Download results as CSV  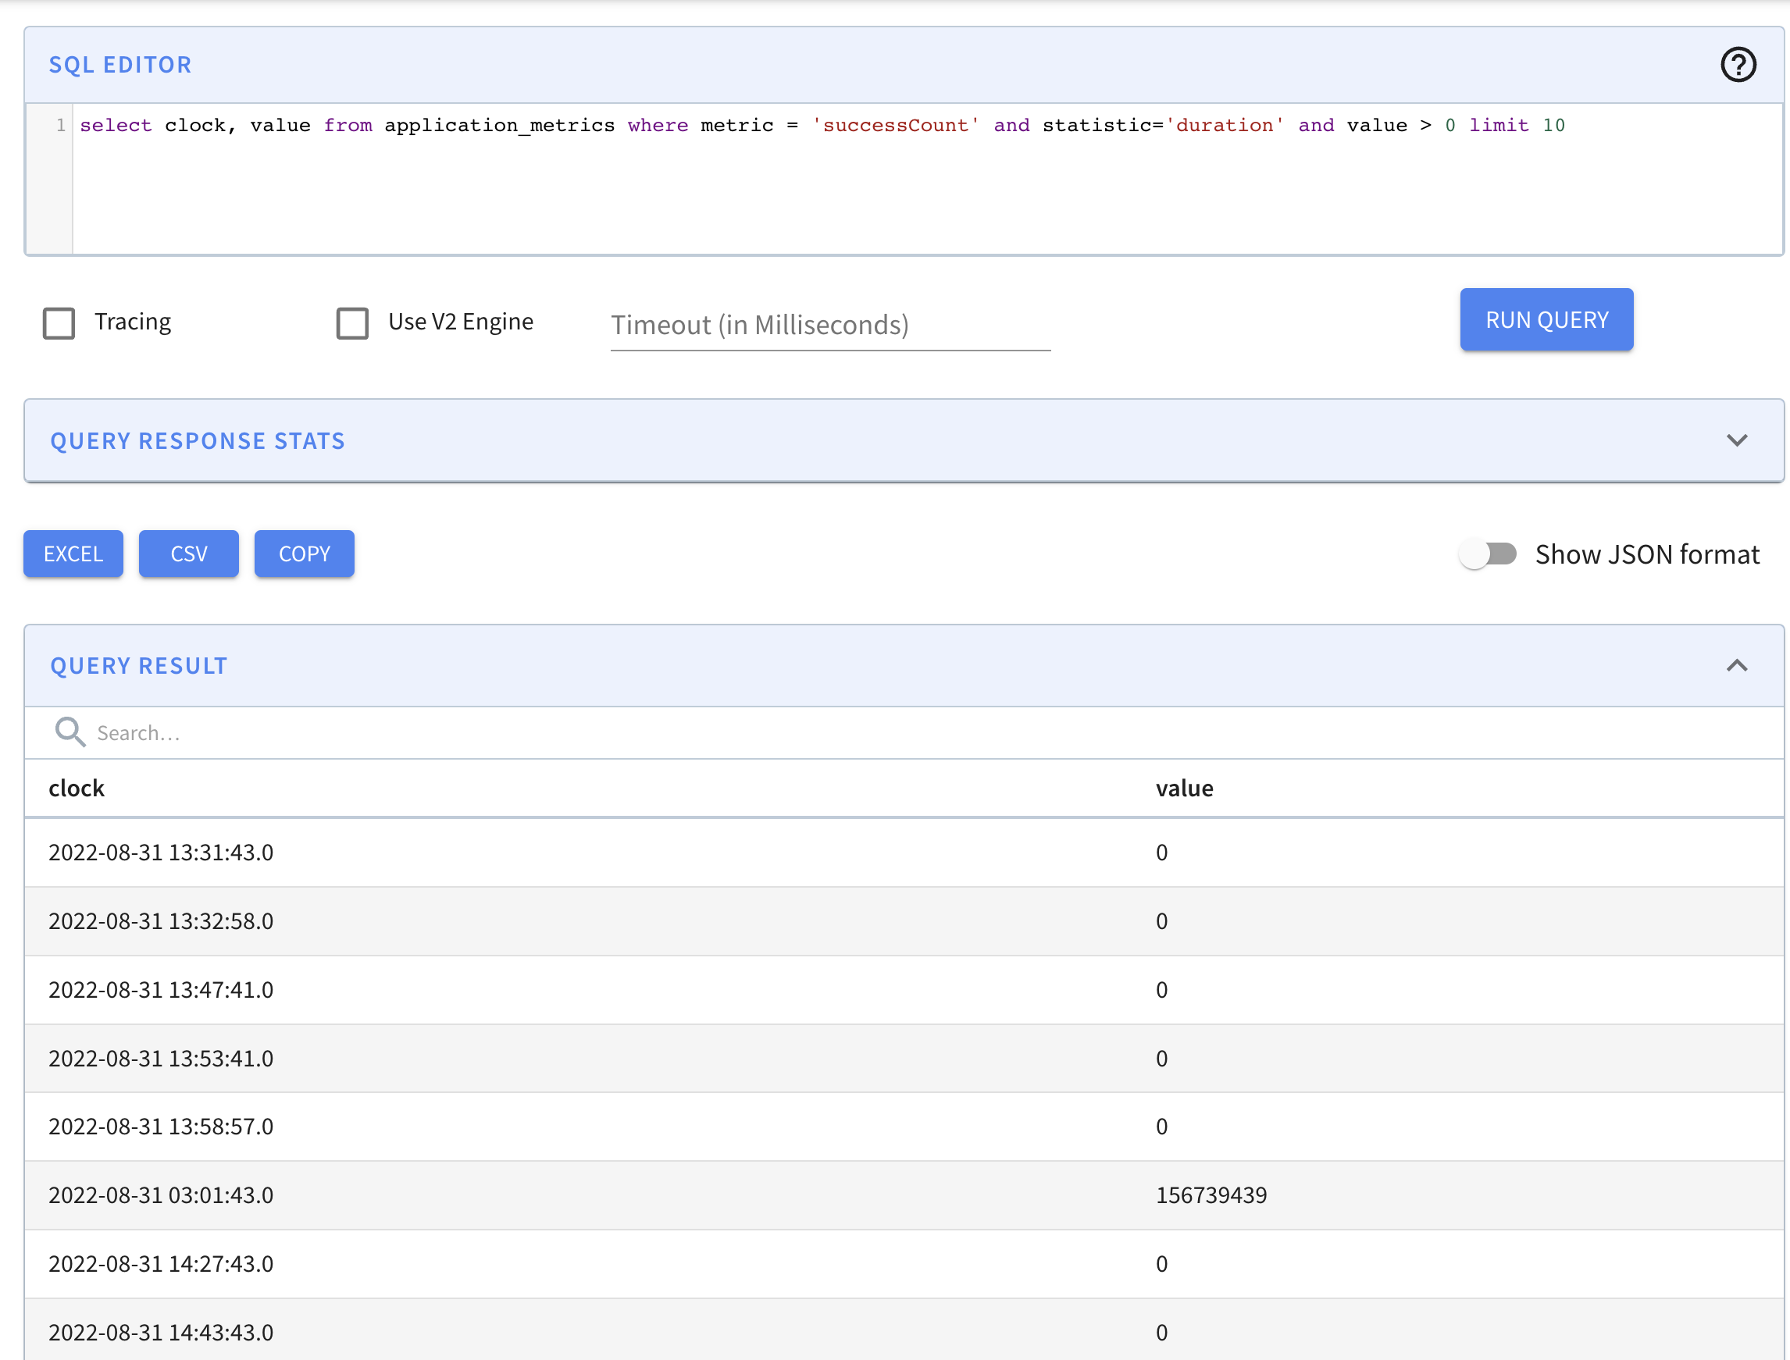coord(189,554)
